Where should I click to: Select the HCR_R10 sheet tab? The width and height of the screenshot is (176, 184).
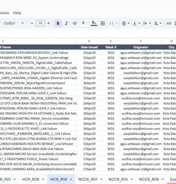pyautogui.click(x=59, y=179)
